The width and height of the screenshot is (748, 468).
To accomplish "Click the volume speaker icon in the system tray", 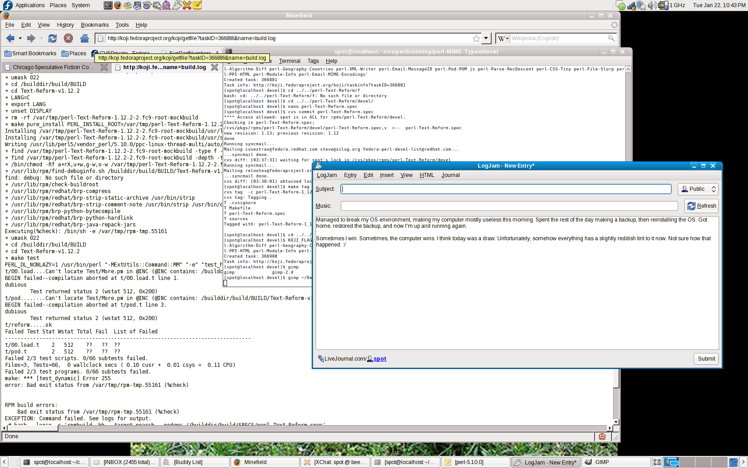I will (651, 5).
